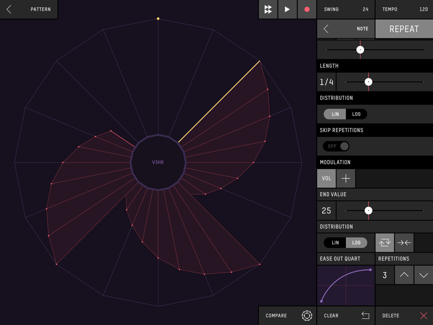Click the Modulation section header

coord(335,162)
